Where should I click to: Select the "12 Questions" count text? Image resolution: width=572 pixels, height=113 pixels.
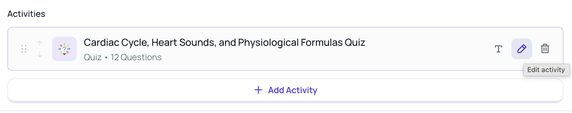point(136,57)
